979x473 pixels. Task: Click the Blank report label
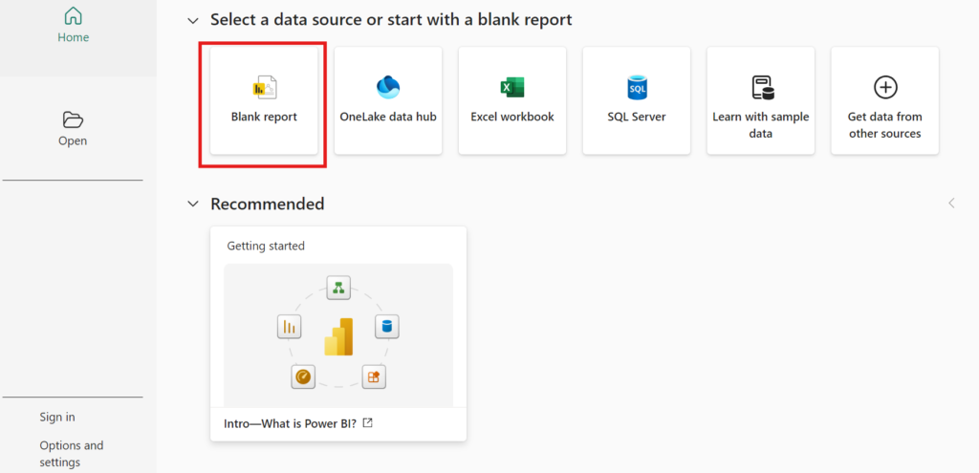[x=264, y=117]
